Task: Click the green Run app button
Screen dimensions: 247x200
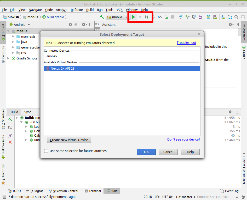Action: tap(133, 17)
